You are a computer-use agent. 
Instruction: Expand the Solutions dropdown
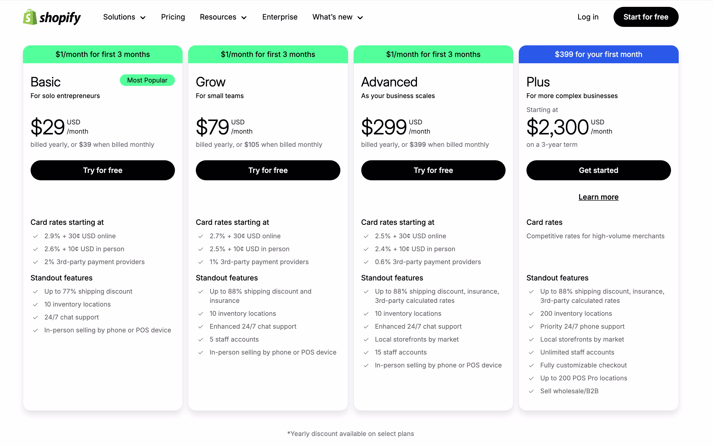(x=124, y=17)
